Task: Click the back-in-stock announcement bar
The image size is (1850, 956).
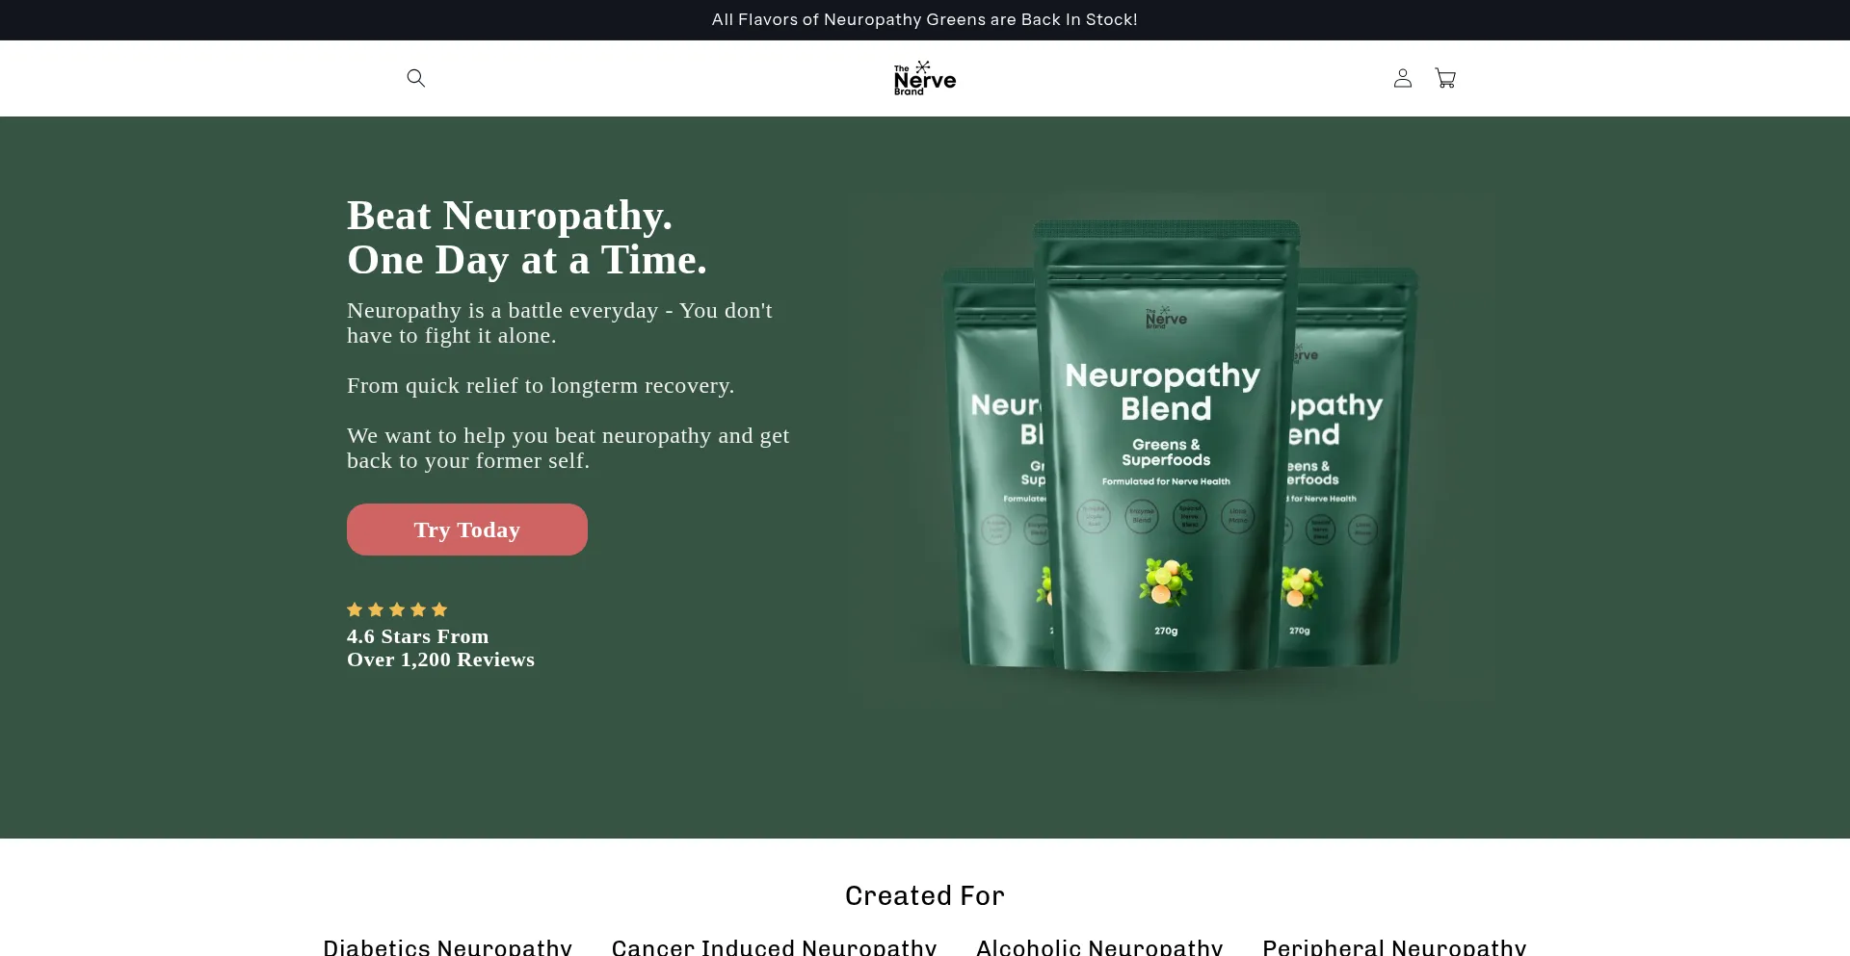Action: click(925, 19)
